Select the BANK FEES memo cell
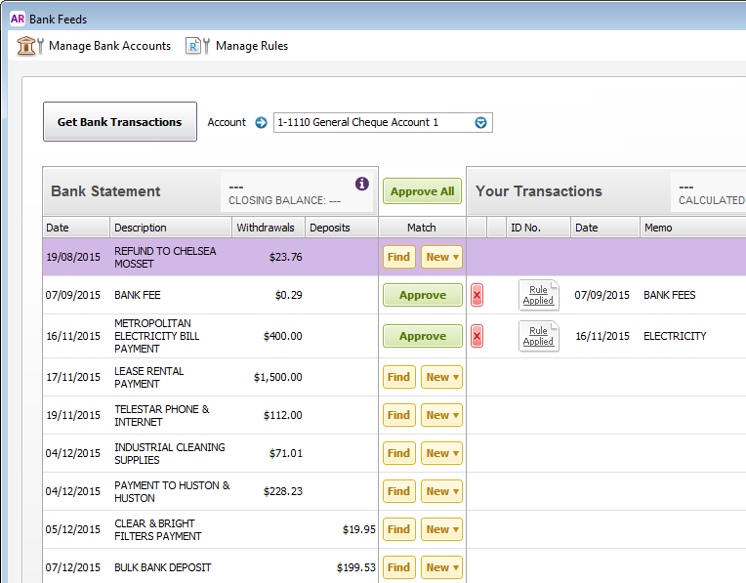 coord(670,295)
